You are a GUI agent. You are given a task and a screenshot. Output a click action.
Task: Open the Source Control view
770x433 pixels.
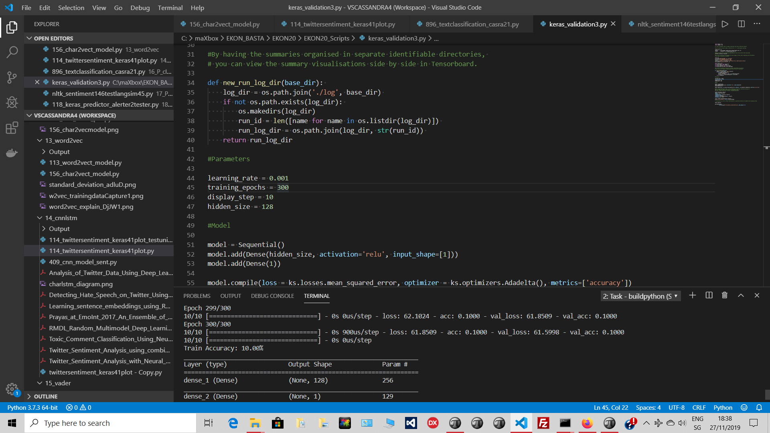click(12, 77)
